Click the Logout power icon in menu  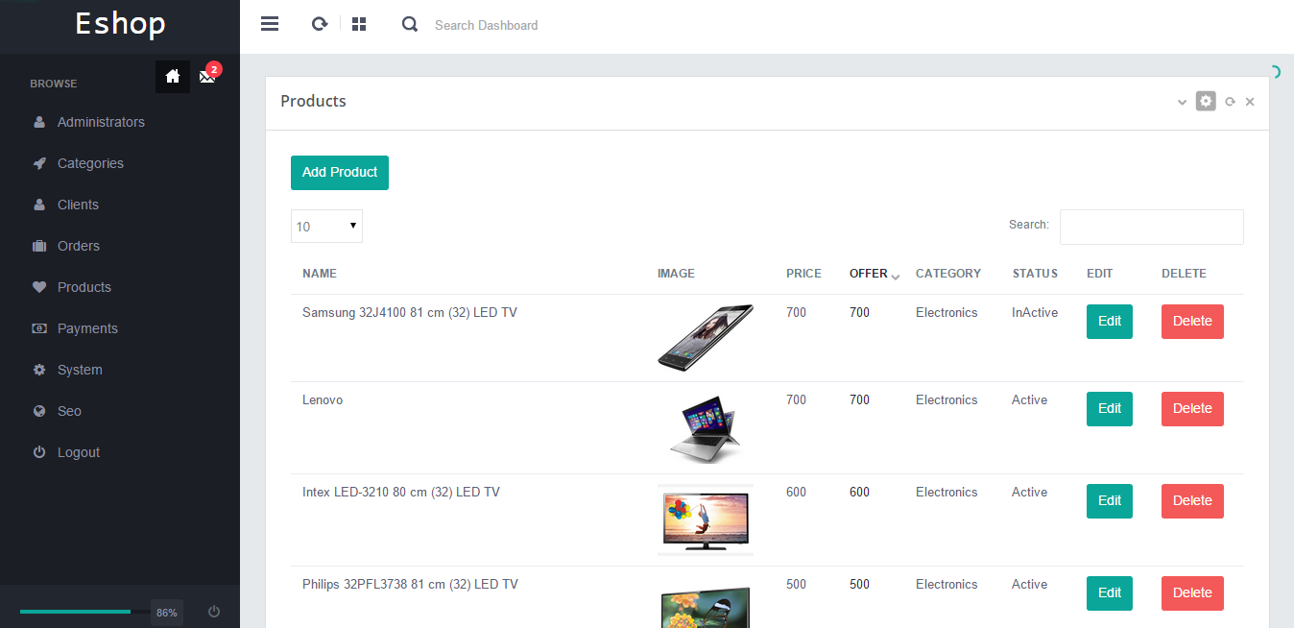pos(39,452)
